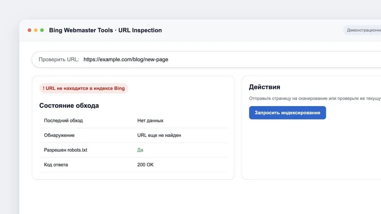Click the green maximize window dot

[x=42, y=30]
